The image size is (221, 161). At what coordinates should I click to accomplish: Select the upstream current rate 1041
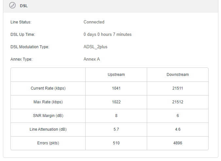click(116, 88)
